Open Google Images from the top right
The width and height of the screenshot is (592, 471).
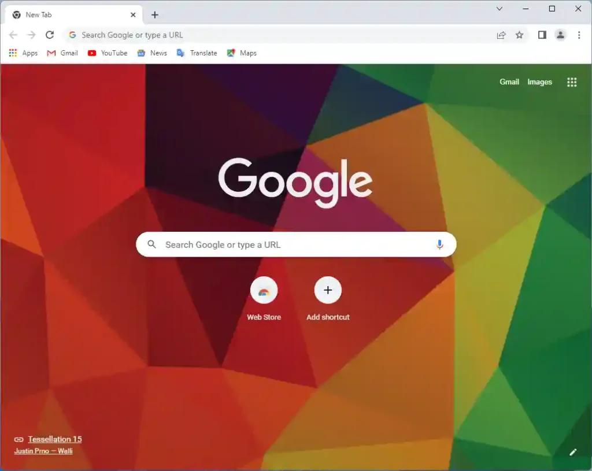[539, 82]
